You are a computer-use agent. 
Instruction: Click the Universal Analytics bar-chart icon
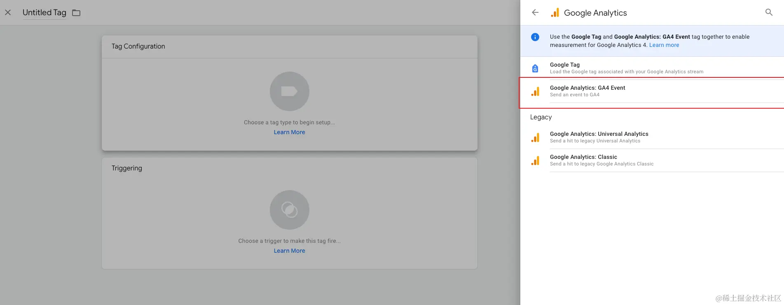(535, 137)
